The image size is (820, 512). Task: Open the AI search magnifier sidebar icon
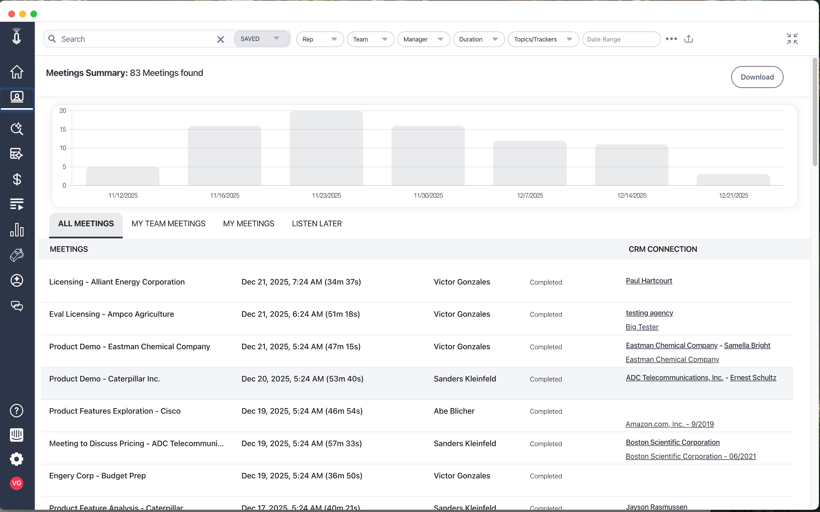[17, 129]
